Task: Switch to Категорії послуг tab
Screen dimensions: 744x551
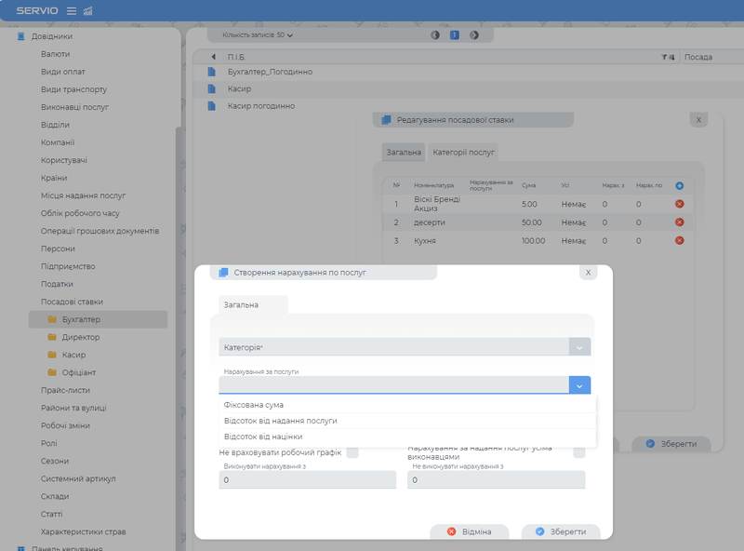Action: click(463, 152)
